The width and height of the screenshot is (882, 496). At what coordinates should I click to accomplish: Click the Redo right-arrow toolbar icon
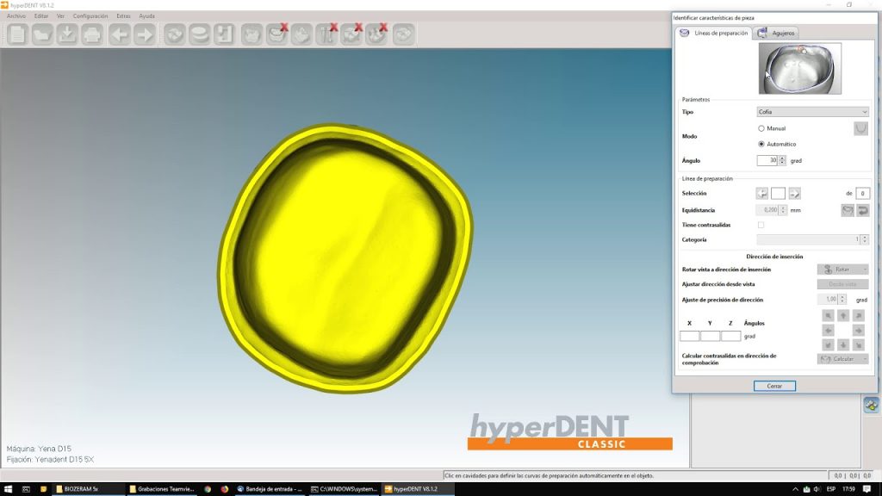144,34
